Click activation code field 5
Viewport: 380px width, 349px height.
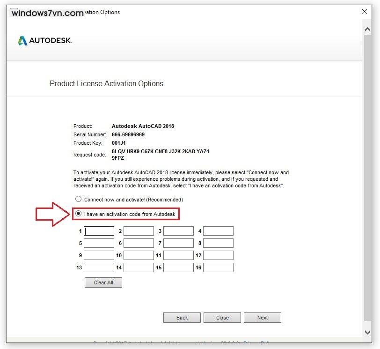[x=99, y=243]
